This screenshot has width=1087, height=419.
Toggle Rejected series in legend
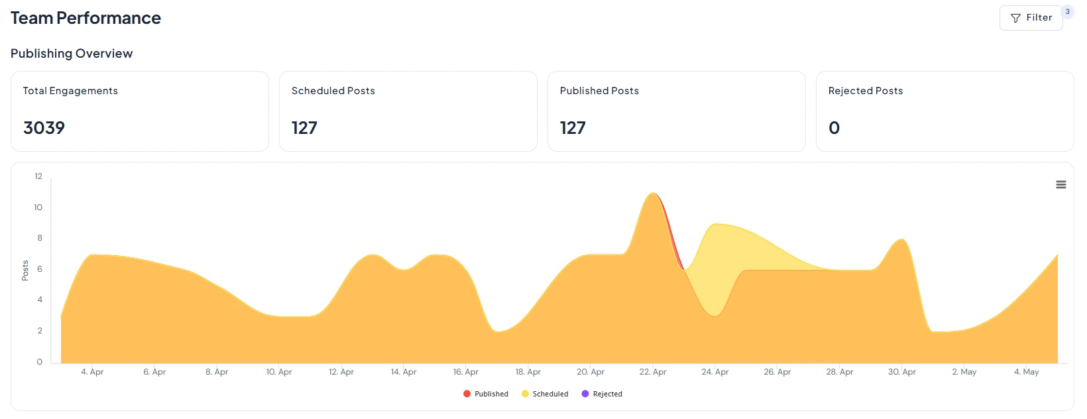(x=602, y=394)
